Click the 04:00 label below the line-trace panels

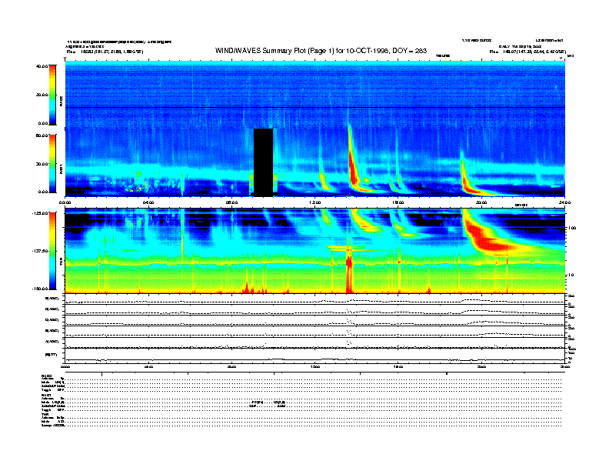tap(148, 366)
